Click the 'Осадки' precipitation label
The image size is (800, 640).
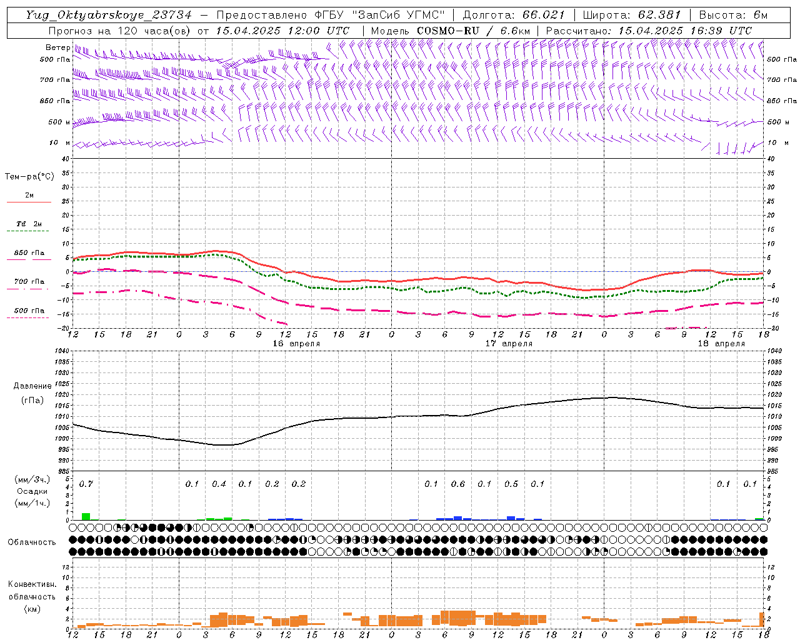[32, 491]
